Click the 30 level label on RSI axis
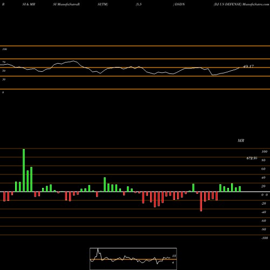 [x=4, y=79]
